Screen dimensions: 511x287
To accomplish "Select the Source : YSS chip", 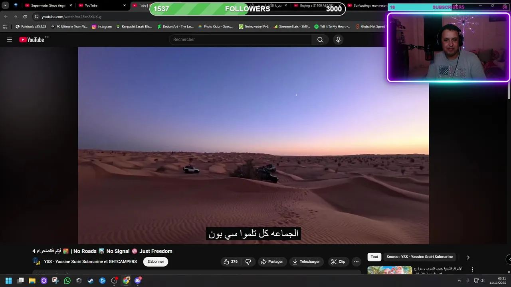I will pos(420,257).
